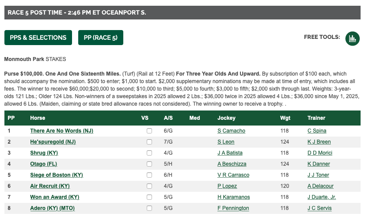Open trainer link K J Breen
This screenshot has width=365, height=221.
[319, 142]
